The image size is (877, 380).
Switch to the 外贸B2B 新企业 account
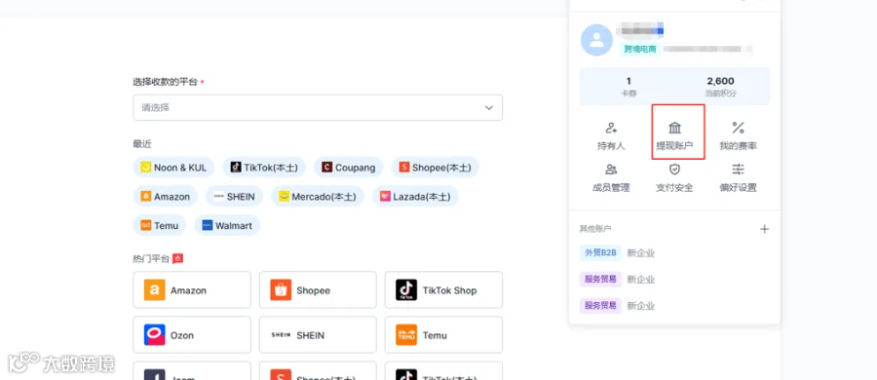(x=618, y=253)
